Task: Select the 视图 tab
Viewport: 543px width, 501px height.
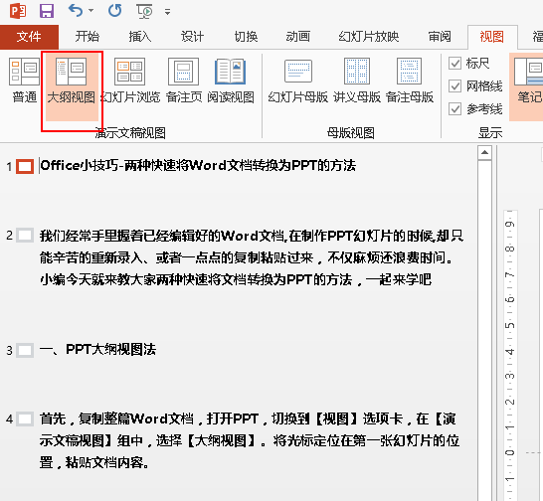Action: pyautogui.click(x=491, y=37)
